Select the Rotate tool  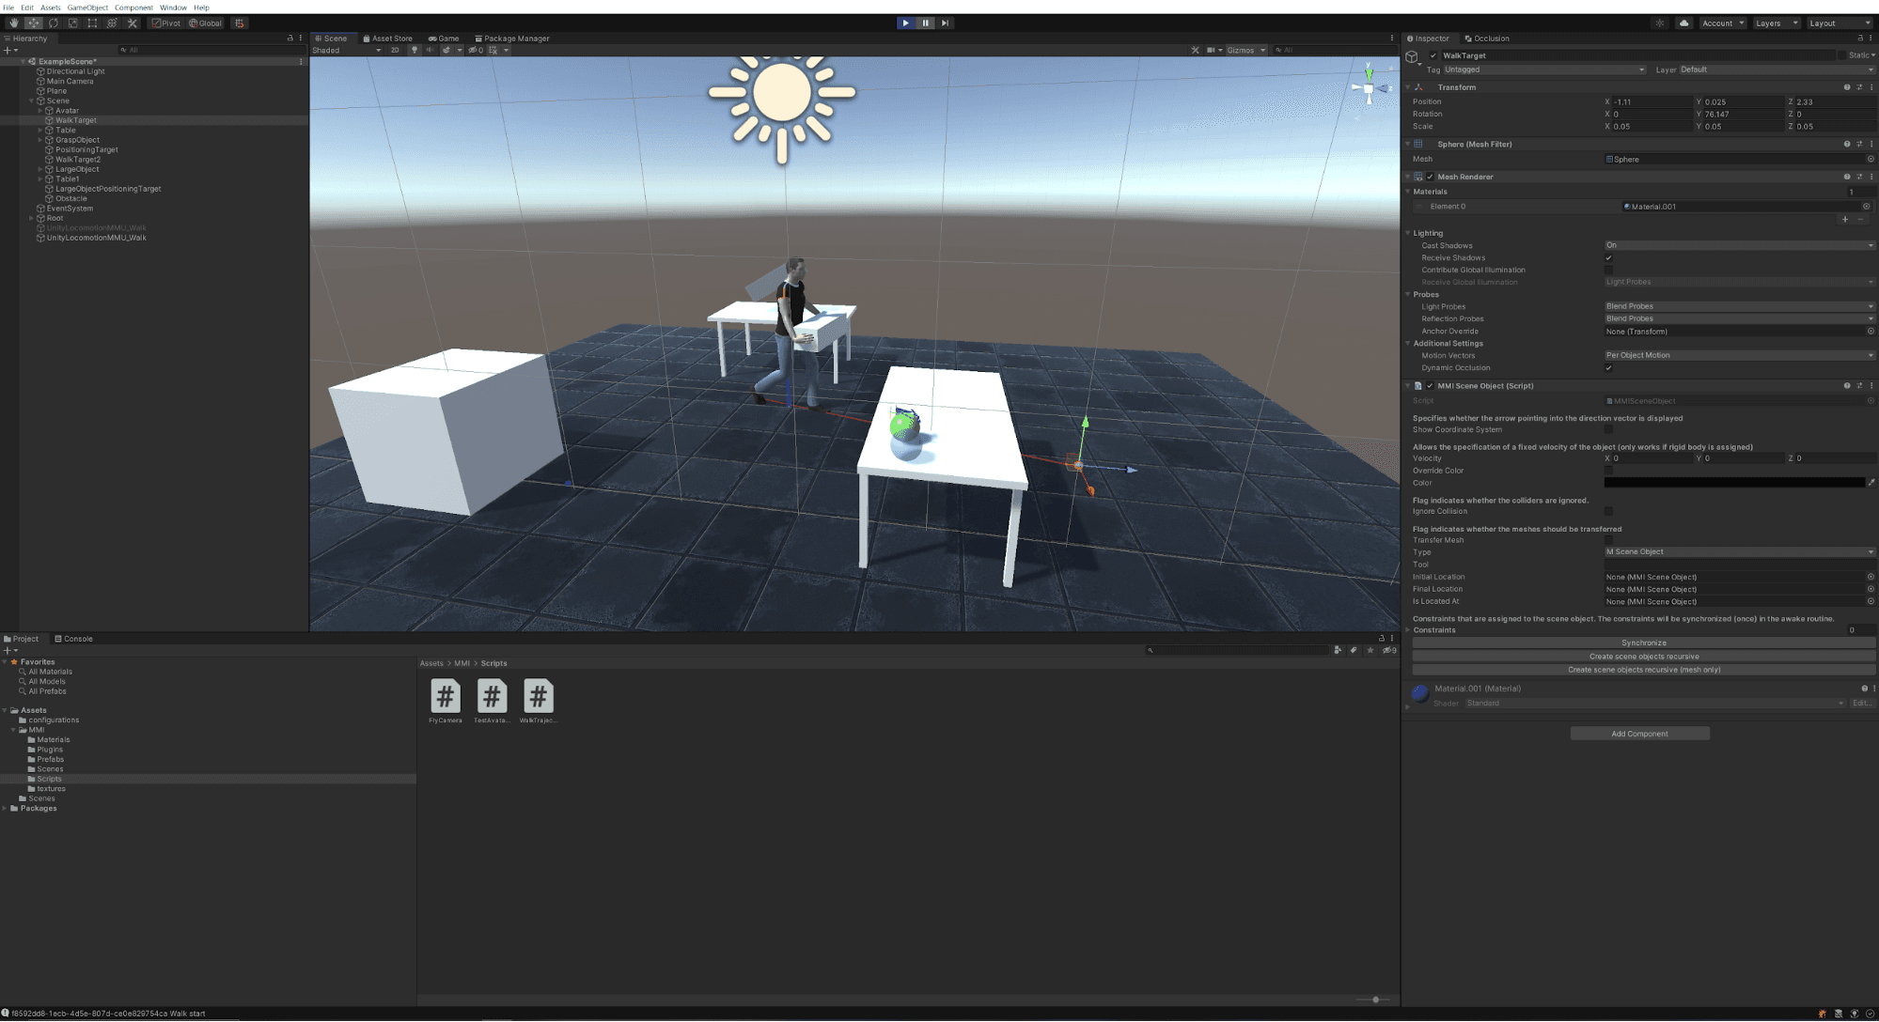[53, 23]
